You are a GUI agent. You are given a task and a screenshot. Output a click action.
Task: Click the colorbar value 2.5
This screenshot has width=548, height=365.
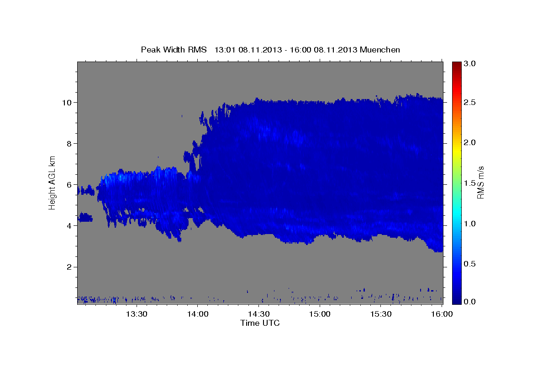click(x=470, y=102)
